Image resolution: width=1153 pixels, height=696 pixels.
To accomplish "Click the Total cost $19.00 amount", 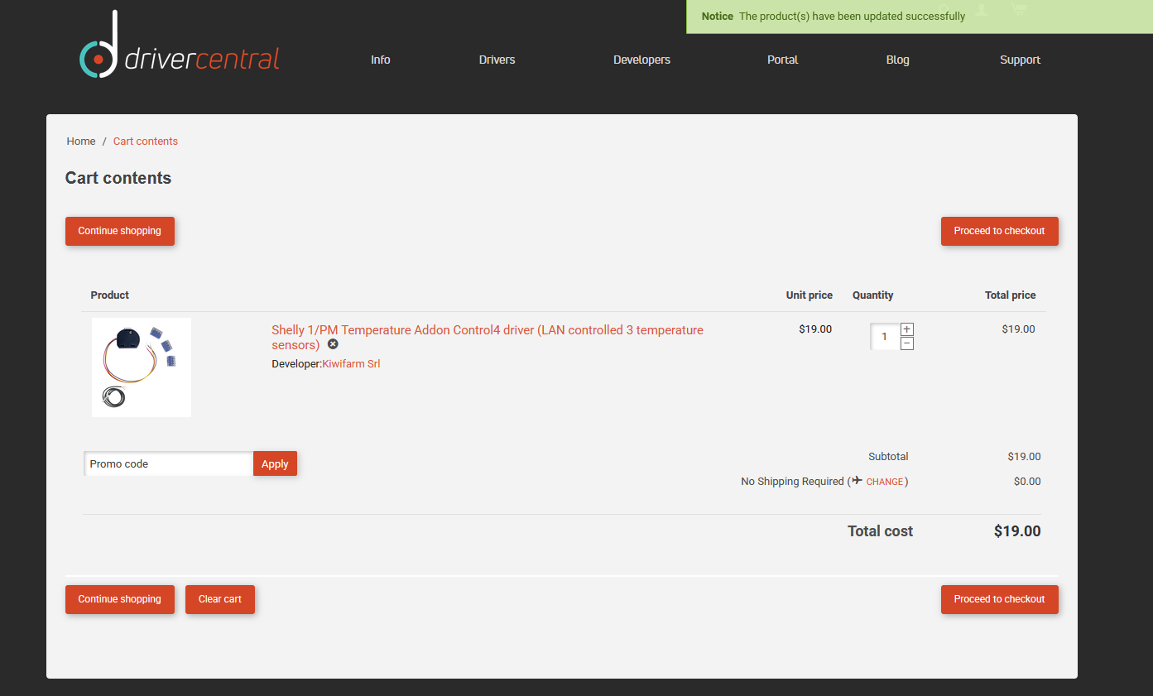I will 1017,531.
